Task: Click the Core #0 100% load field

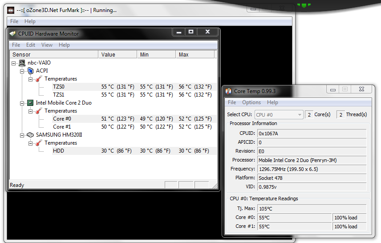Action: pyautogui.click(x=349, y=218)
